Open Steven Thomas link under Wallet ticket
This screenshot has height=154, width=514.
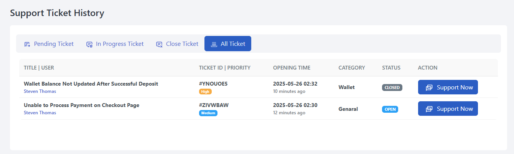(x=40, y=91)
